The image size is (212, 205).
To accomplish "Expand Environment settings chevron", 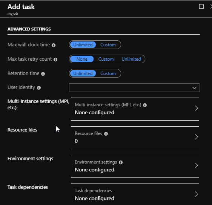I will (x=197, y=165).
